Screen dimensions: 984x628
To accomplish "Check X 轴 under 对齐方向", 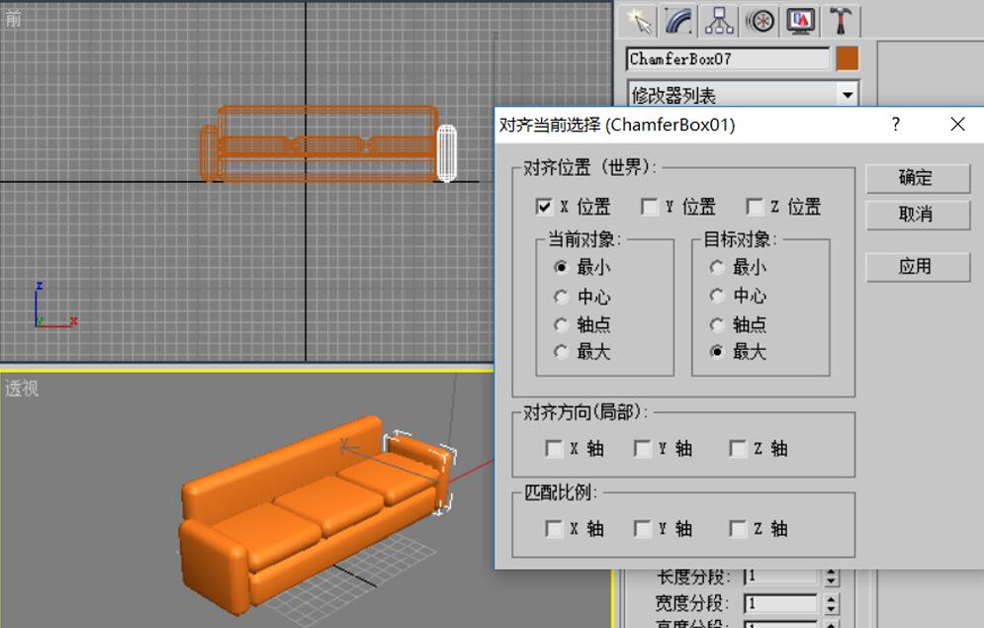I will (554, 448).
